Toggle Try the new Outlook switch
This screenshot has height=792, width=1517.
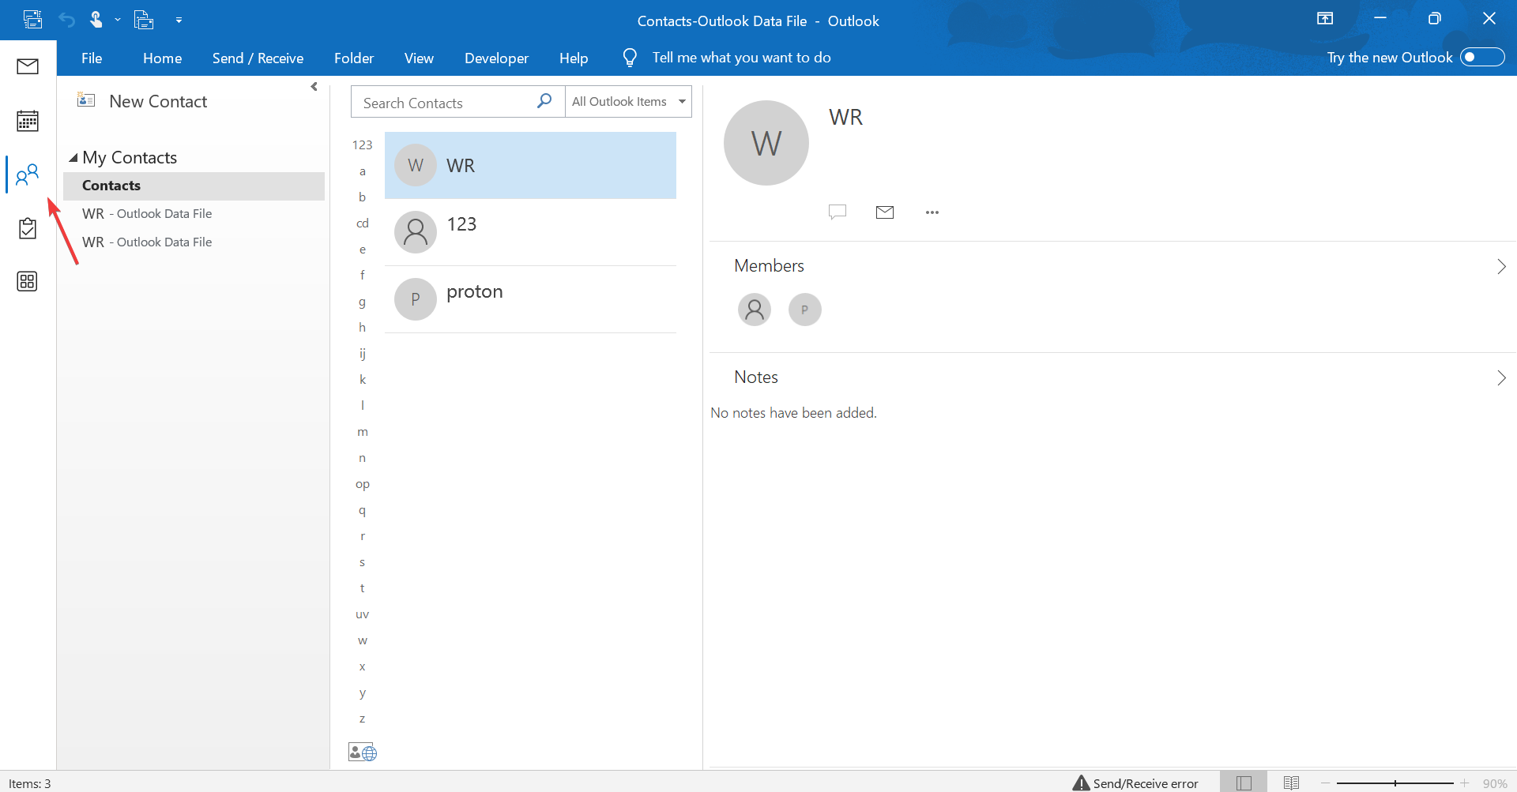pos(1482,57)
